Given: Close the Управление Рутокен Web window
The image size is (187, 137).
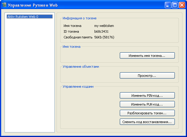Looking at the screenshot, I should 182,5.
